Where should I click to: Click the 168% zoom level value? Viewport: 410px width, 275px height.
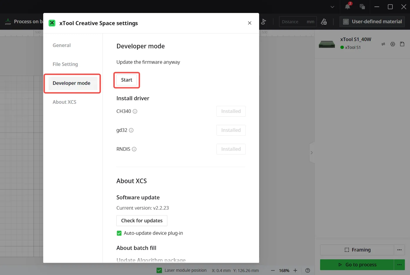tap(284, 270)
